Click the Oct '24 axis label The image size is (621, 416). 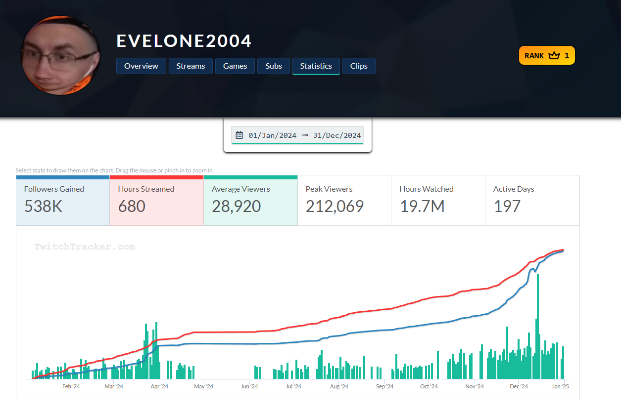click(x=429, y=386)
